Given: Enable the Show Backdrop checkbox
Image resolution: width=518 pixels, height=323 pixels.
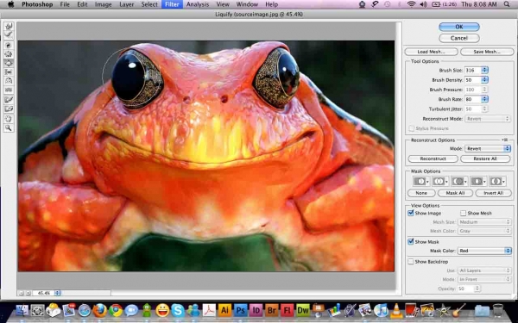Looking at the screenshot, I should [411, 261].
